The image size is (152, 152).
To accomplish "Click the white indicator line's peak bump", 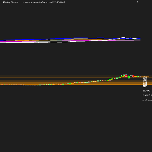I will coord(123,38).
